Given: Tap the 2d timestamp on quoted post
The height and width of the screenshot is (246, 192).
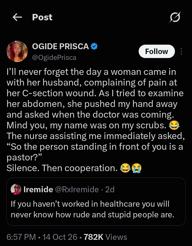Looking at the screenshot, I should click(x=110, y=189).
